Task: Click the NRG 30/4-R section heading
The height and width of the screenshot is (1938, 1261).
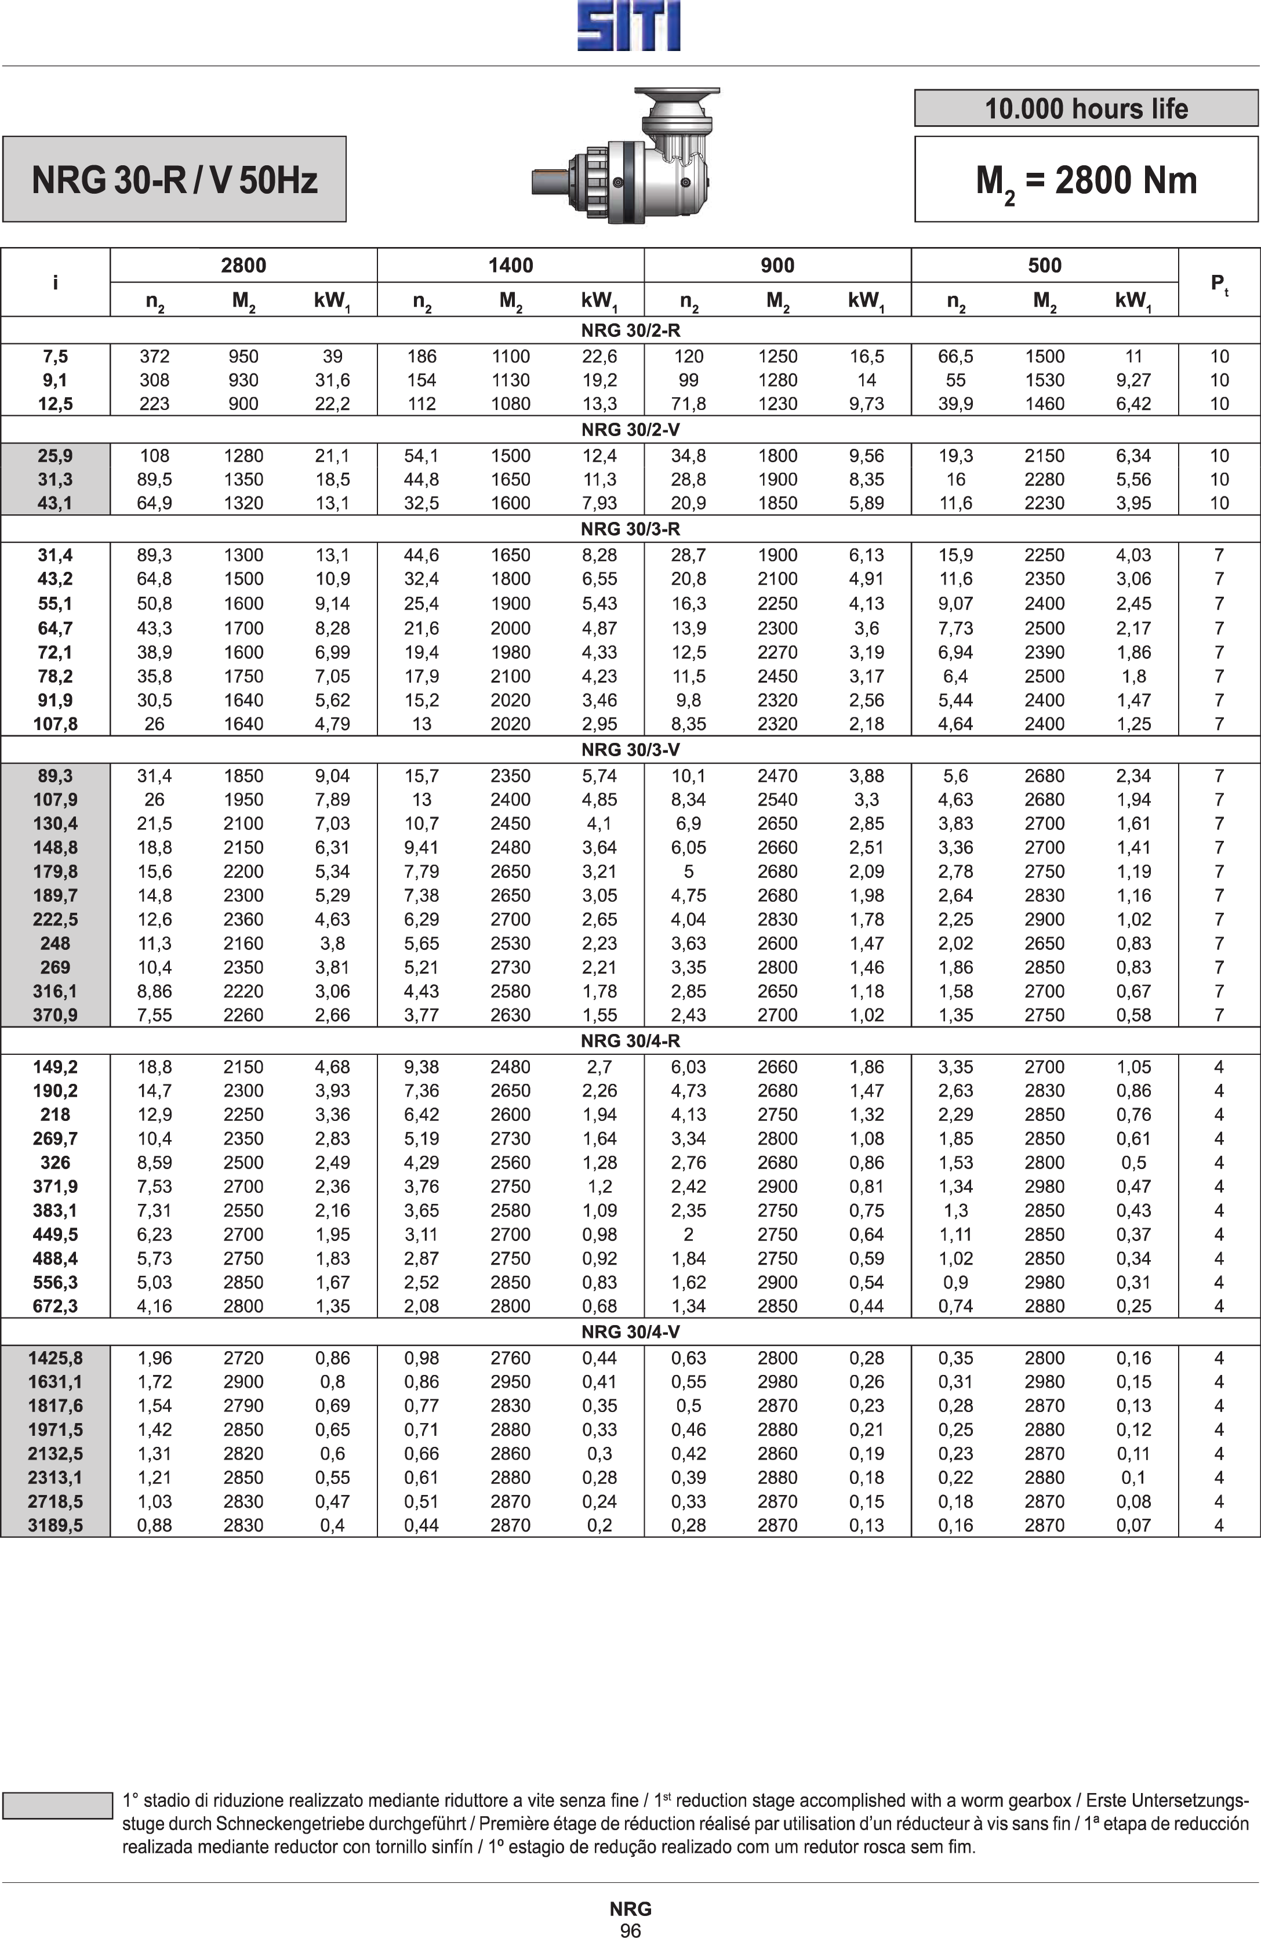Action: coord(630,1041)
